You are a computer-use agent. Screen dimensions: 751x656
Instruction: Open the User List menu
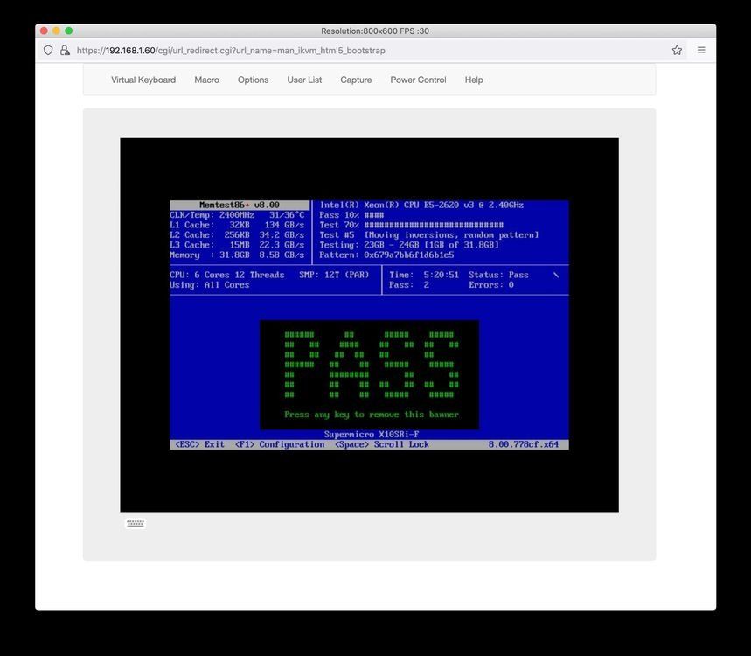coord(304,80)
